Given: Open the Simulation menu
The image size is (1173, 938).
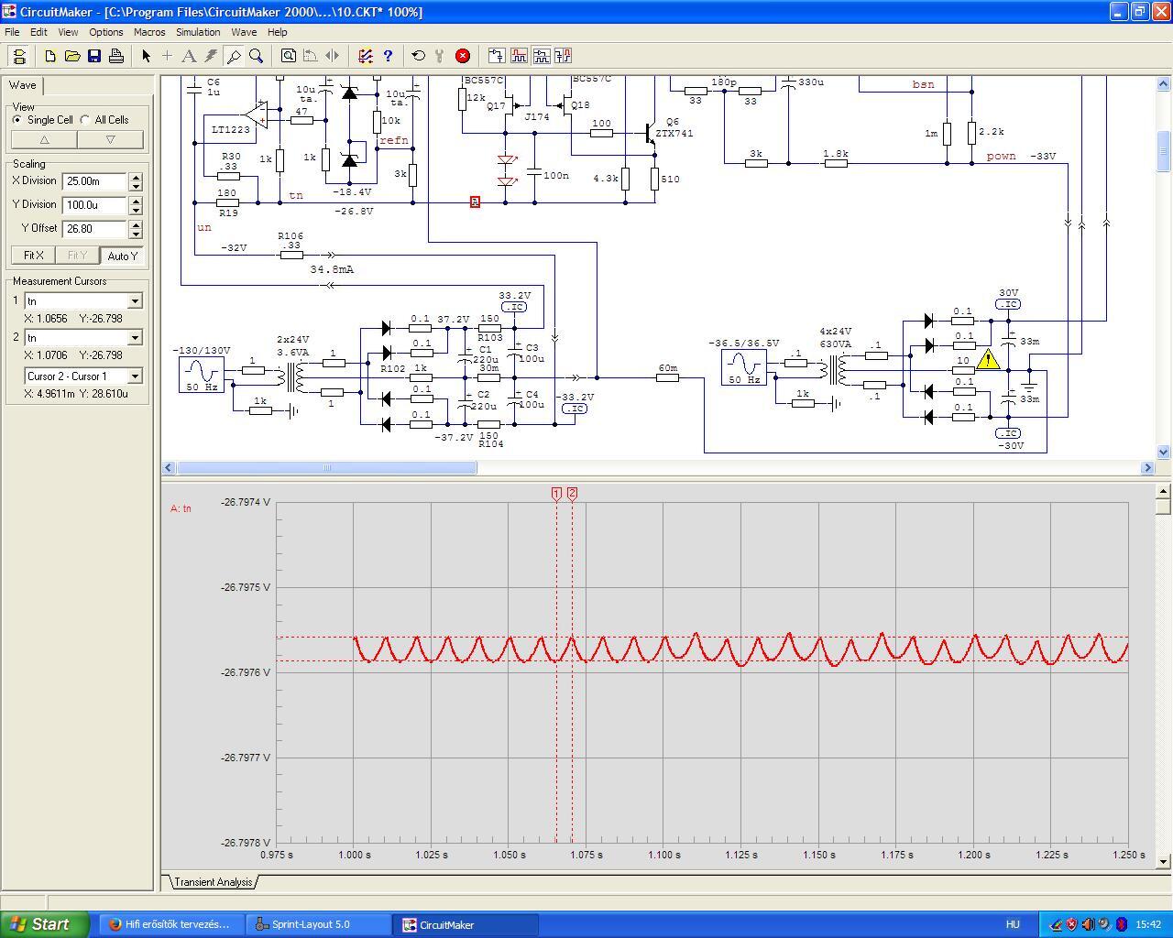Looking at the screenshot, I should tap(198, 32).
